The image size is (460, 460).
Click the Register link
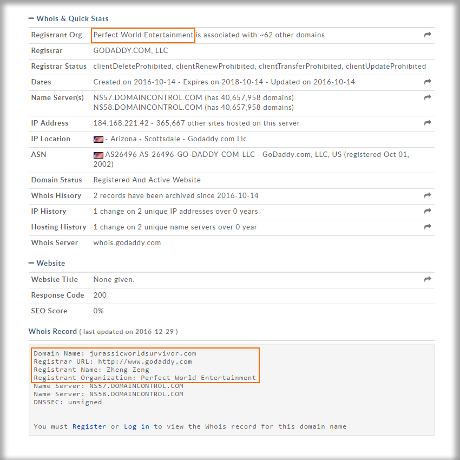coord(89,426)
